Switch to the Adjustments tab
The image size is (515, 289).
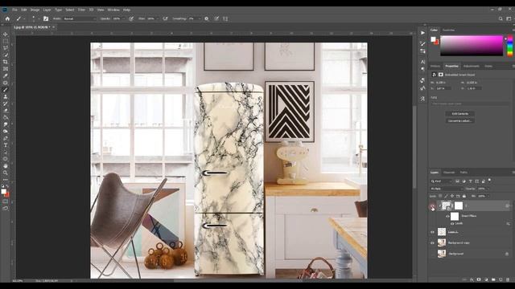pyautogui.click(x=472, y=66)
